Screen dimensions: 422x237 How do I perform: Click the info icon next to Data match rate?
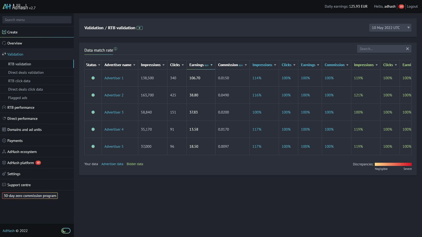(115, 48)
